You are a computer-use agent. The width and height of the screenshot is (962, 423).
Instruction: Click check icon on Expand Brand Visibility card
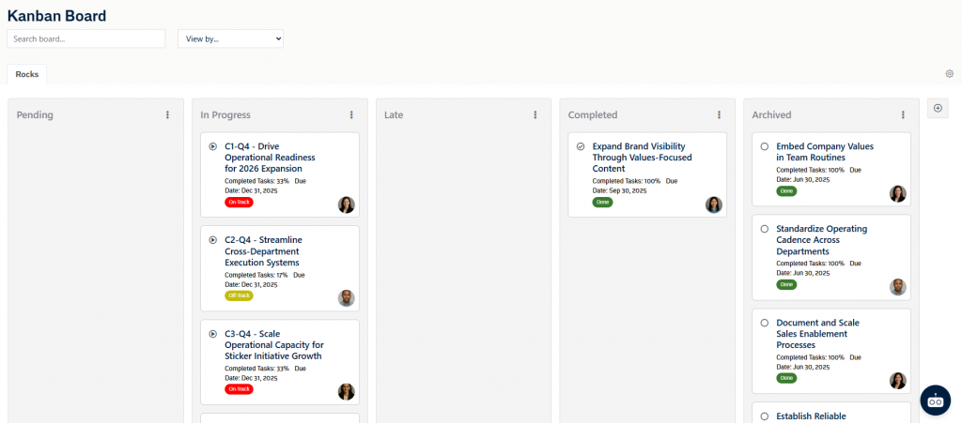pyautogui.click(x=581, y=146)
